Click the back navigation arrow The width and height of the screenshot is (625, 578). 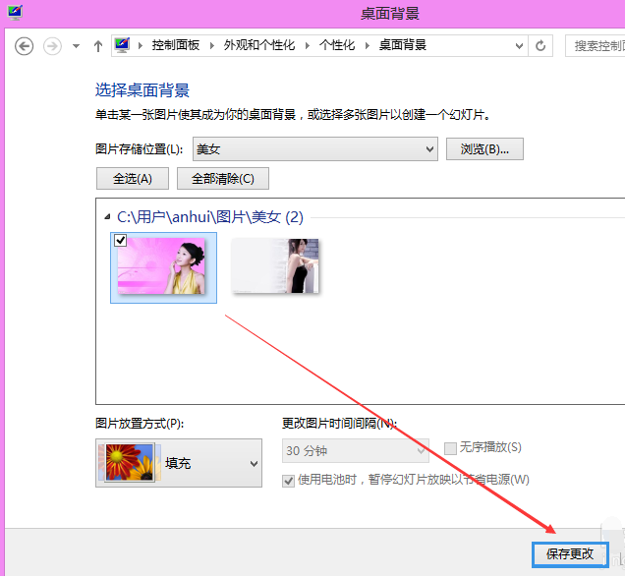[x=25, y=46]
